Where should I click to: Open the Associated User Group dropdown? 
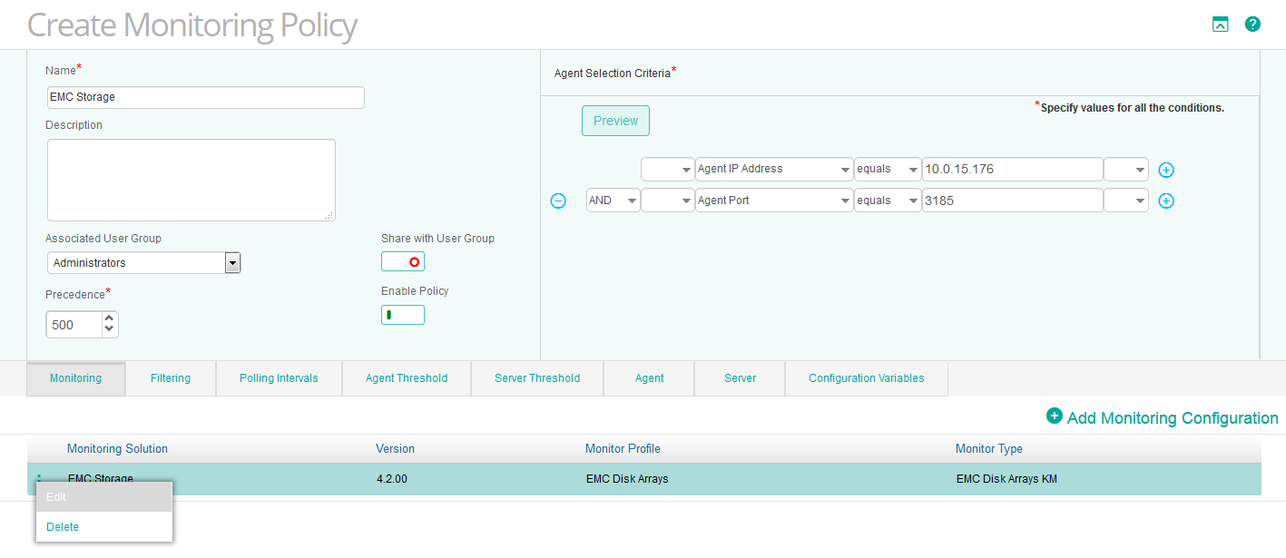[x=233, y=262]
